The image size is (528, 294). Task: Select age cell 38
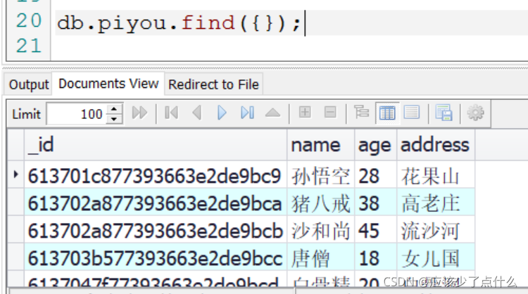376,203
